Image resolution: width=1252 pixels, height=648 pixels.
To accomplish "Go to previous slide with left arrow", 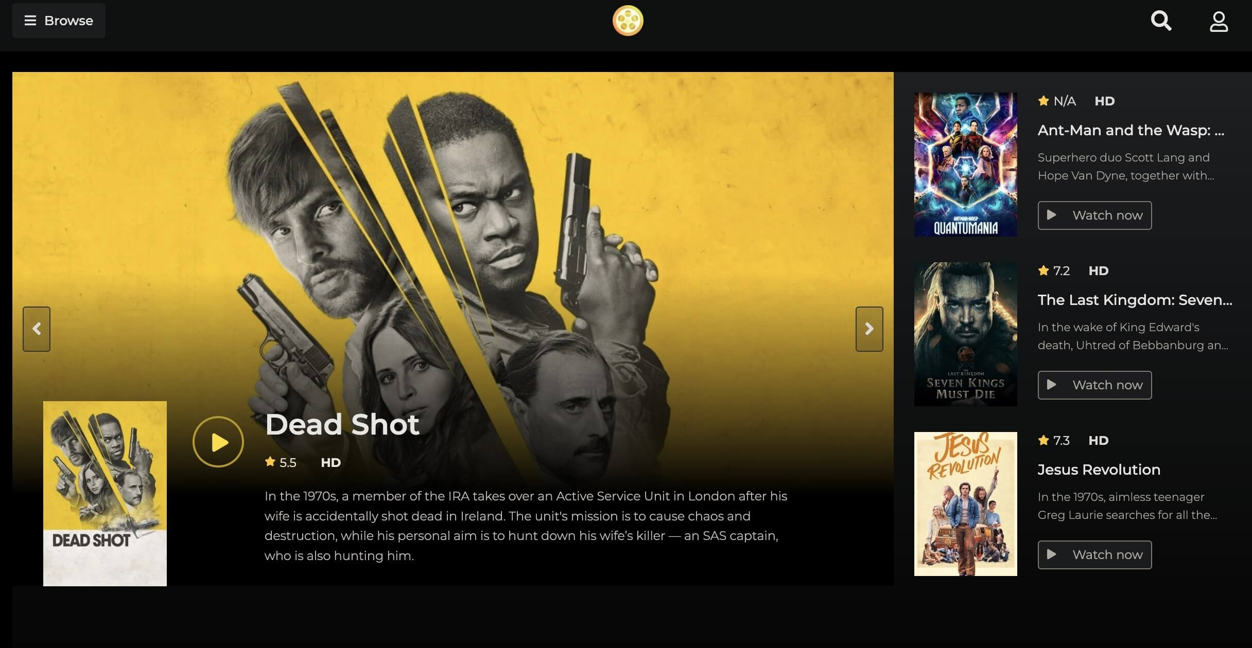I will coord(37,329).
